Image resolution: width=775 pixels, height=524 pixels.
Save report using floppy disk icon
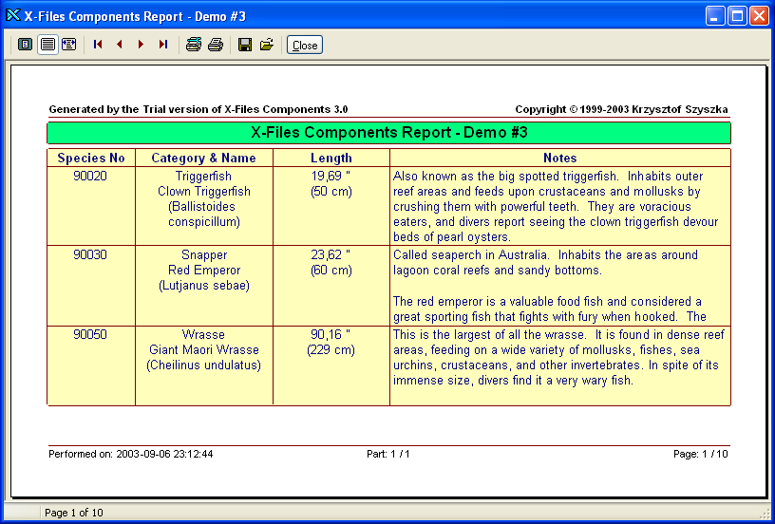point(245,45)
